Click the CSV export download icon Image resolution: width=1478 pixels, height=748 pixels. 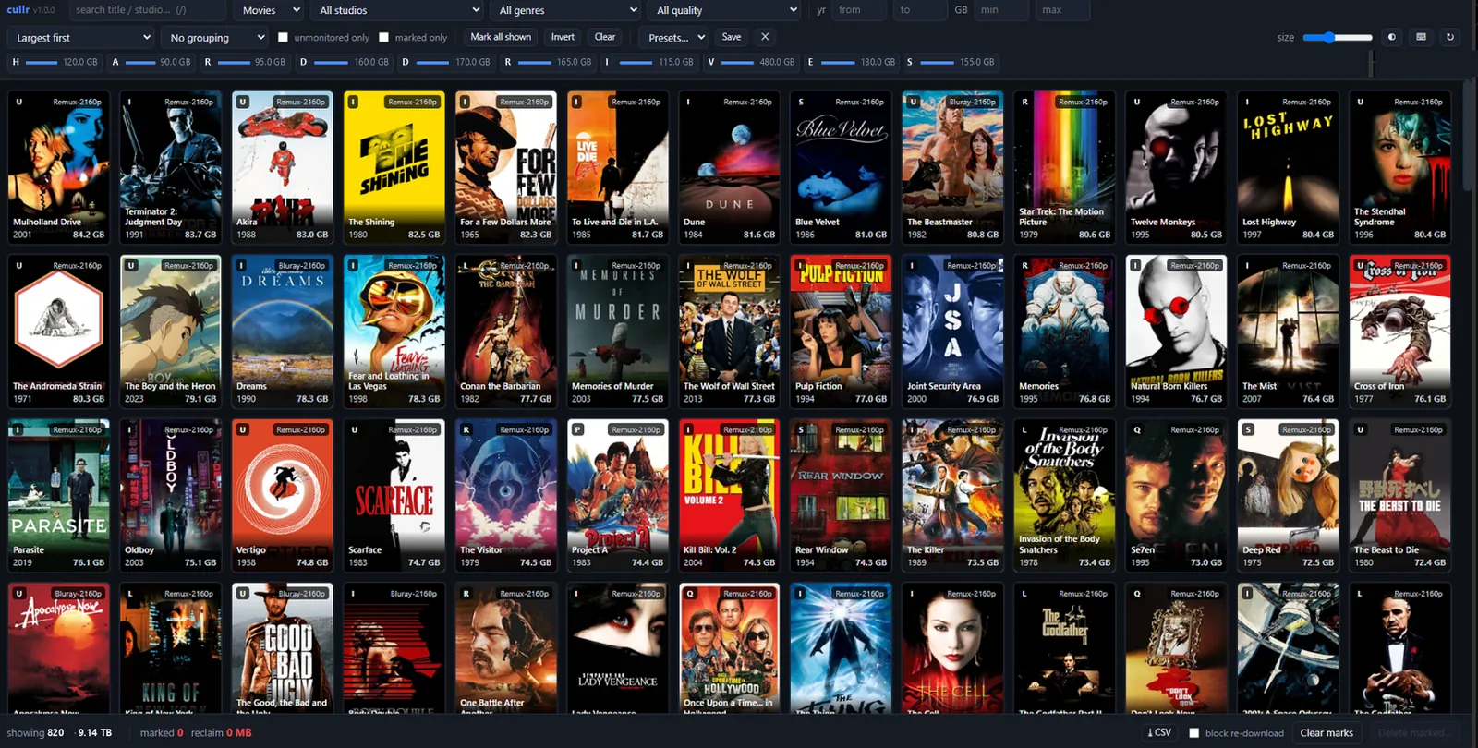pyautogui.click(x=1159, y=732)
